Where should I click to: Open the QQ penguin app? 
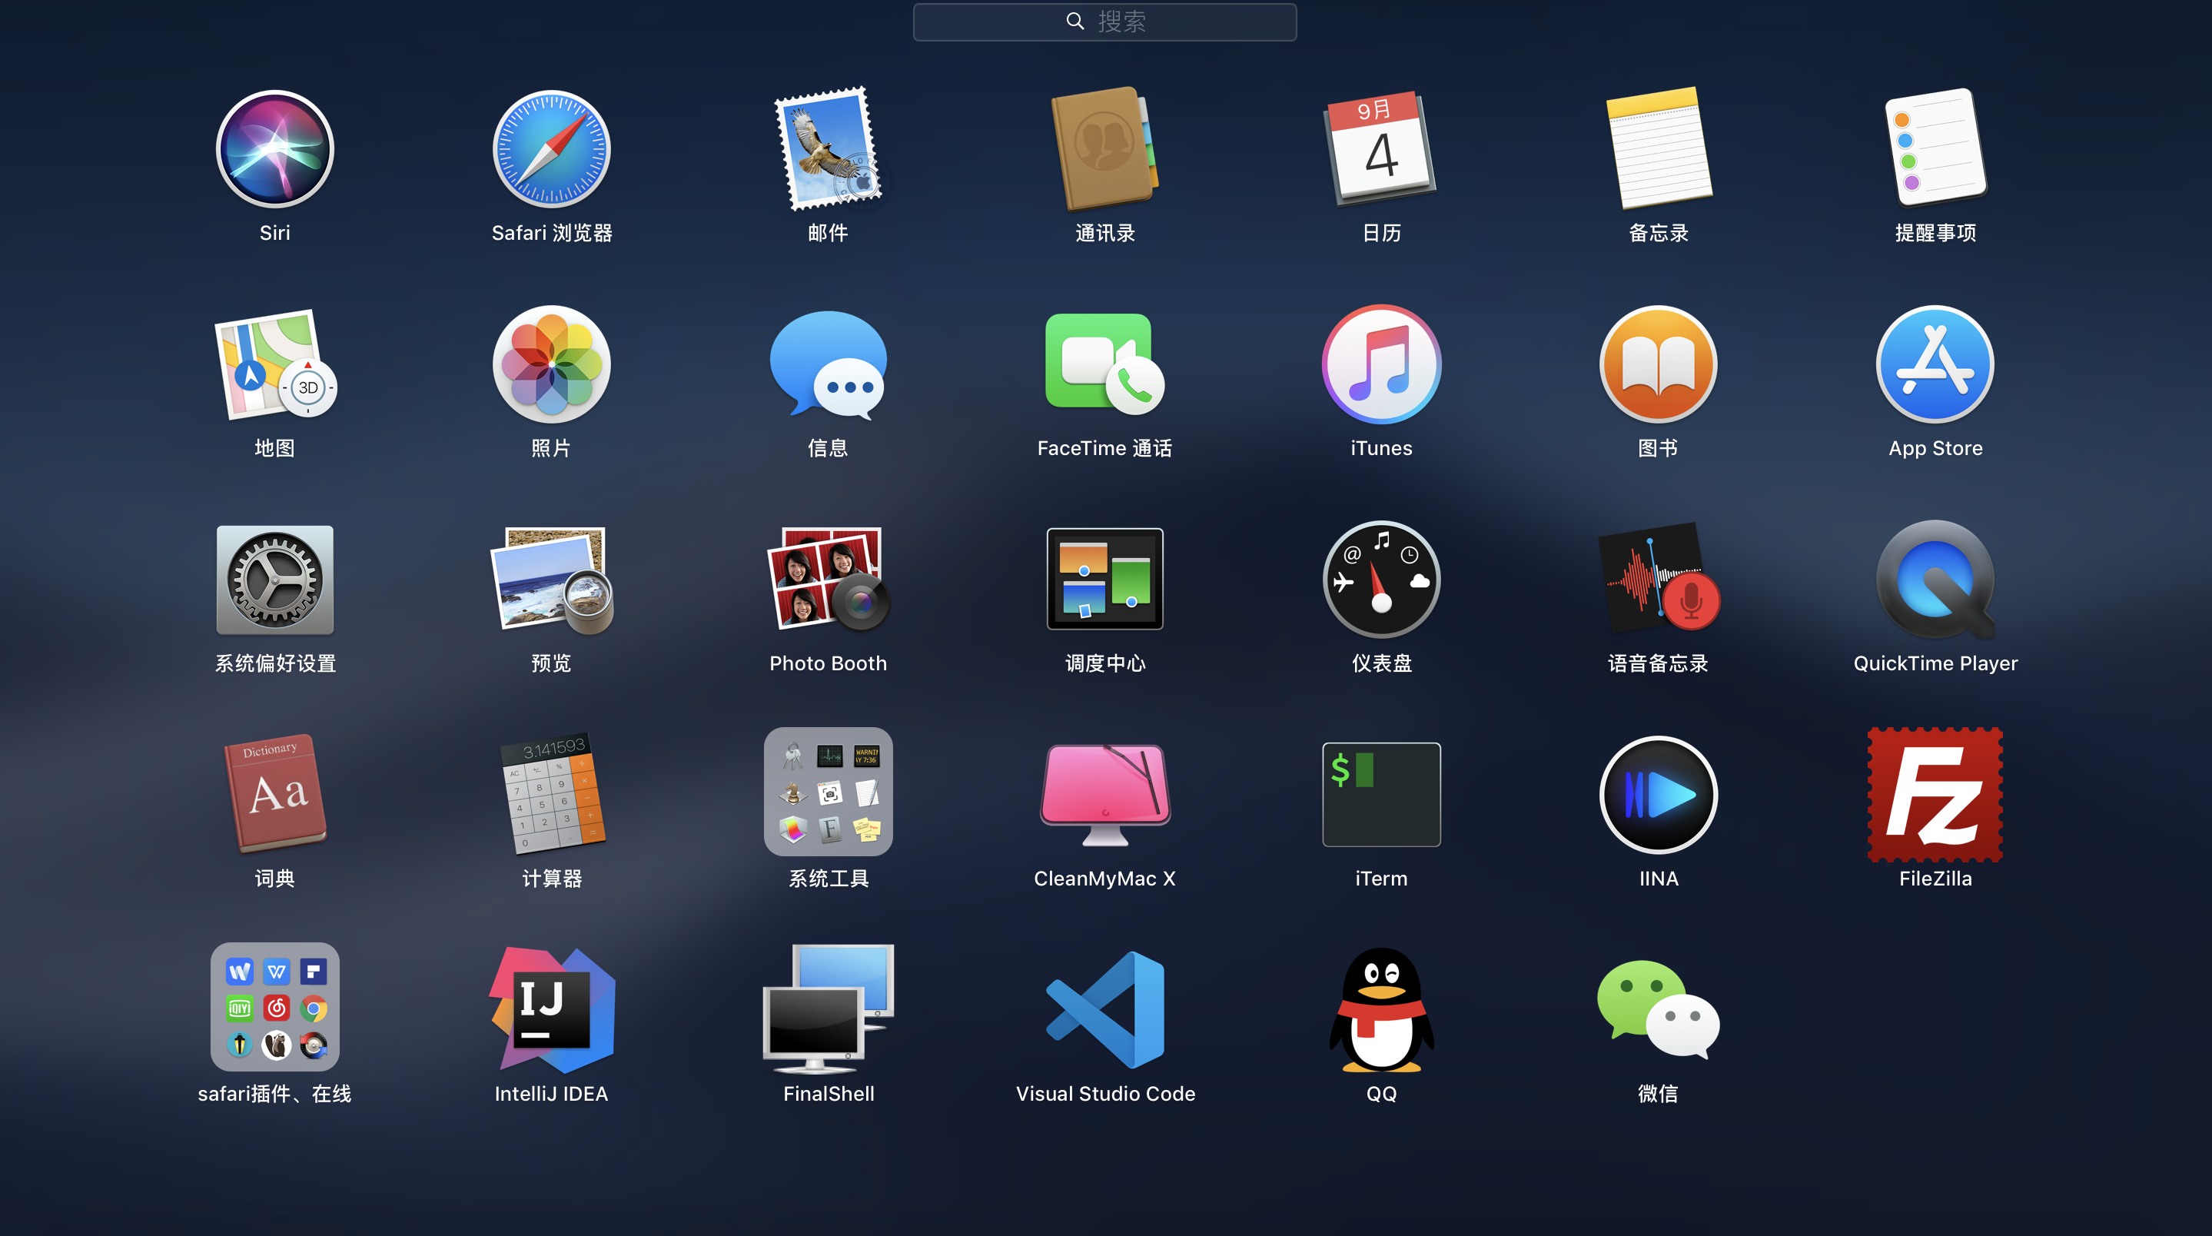1381,1010
